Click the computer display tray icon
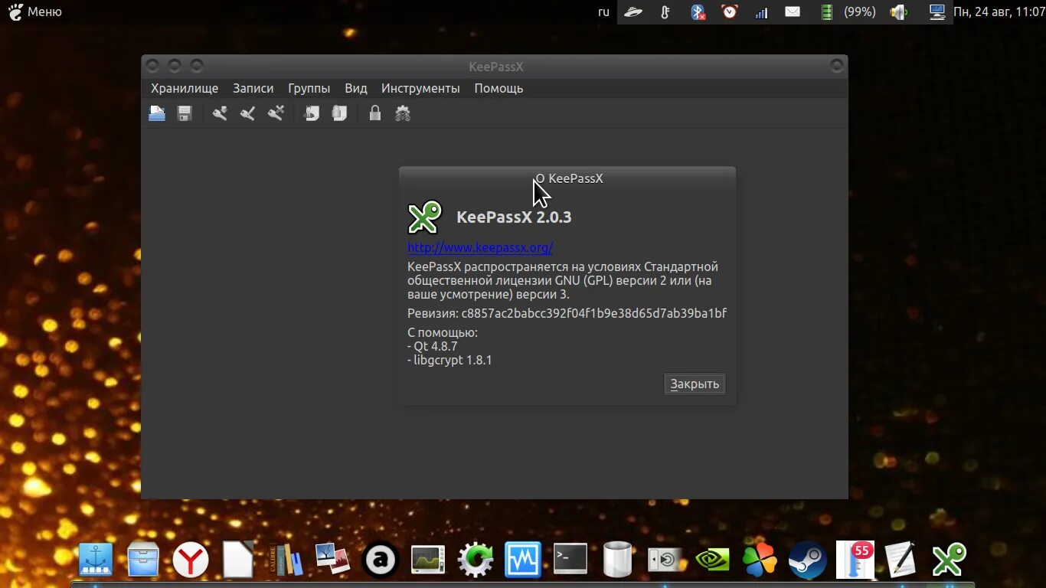This screenshot has width=1046, height=588. pos(937,11)
